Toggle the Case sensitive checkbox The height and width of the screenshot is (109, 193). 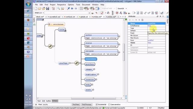click(x=109, y=104)
